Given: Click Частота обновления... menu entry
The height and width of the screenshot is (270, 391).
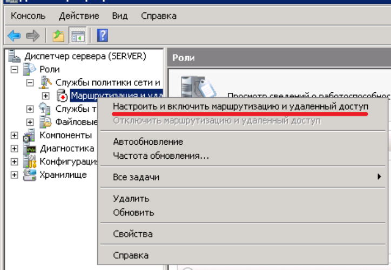Looking at the screenshot, I should click(161, 156).
